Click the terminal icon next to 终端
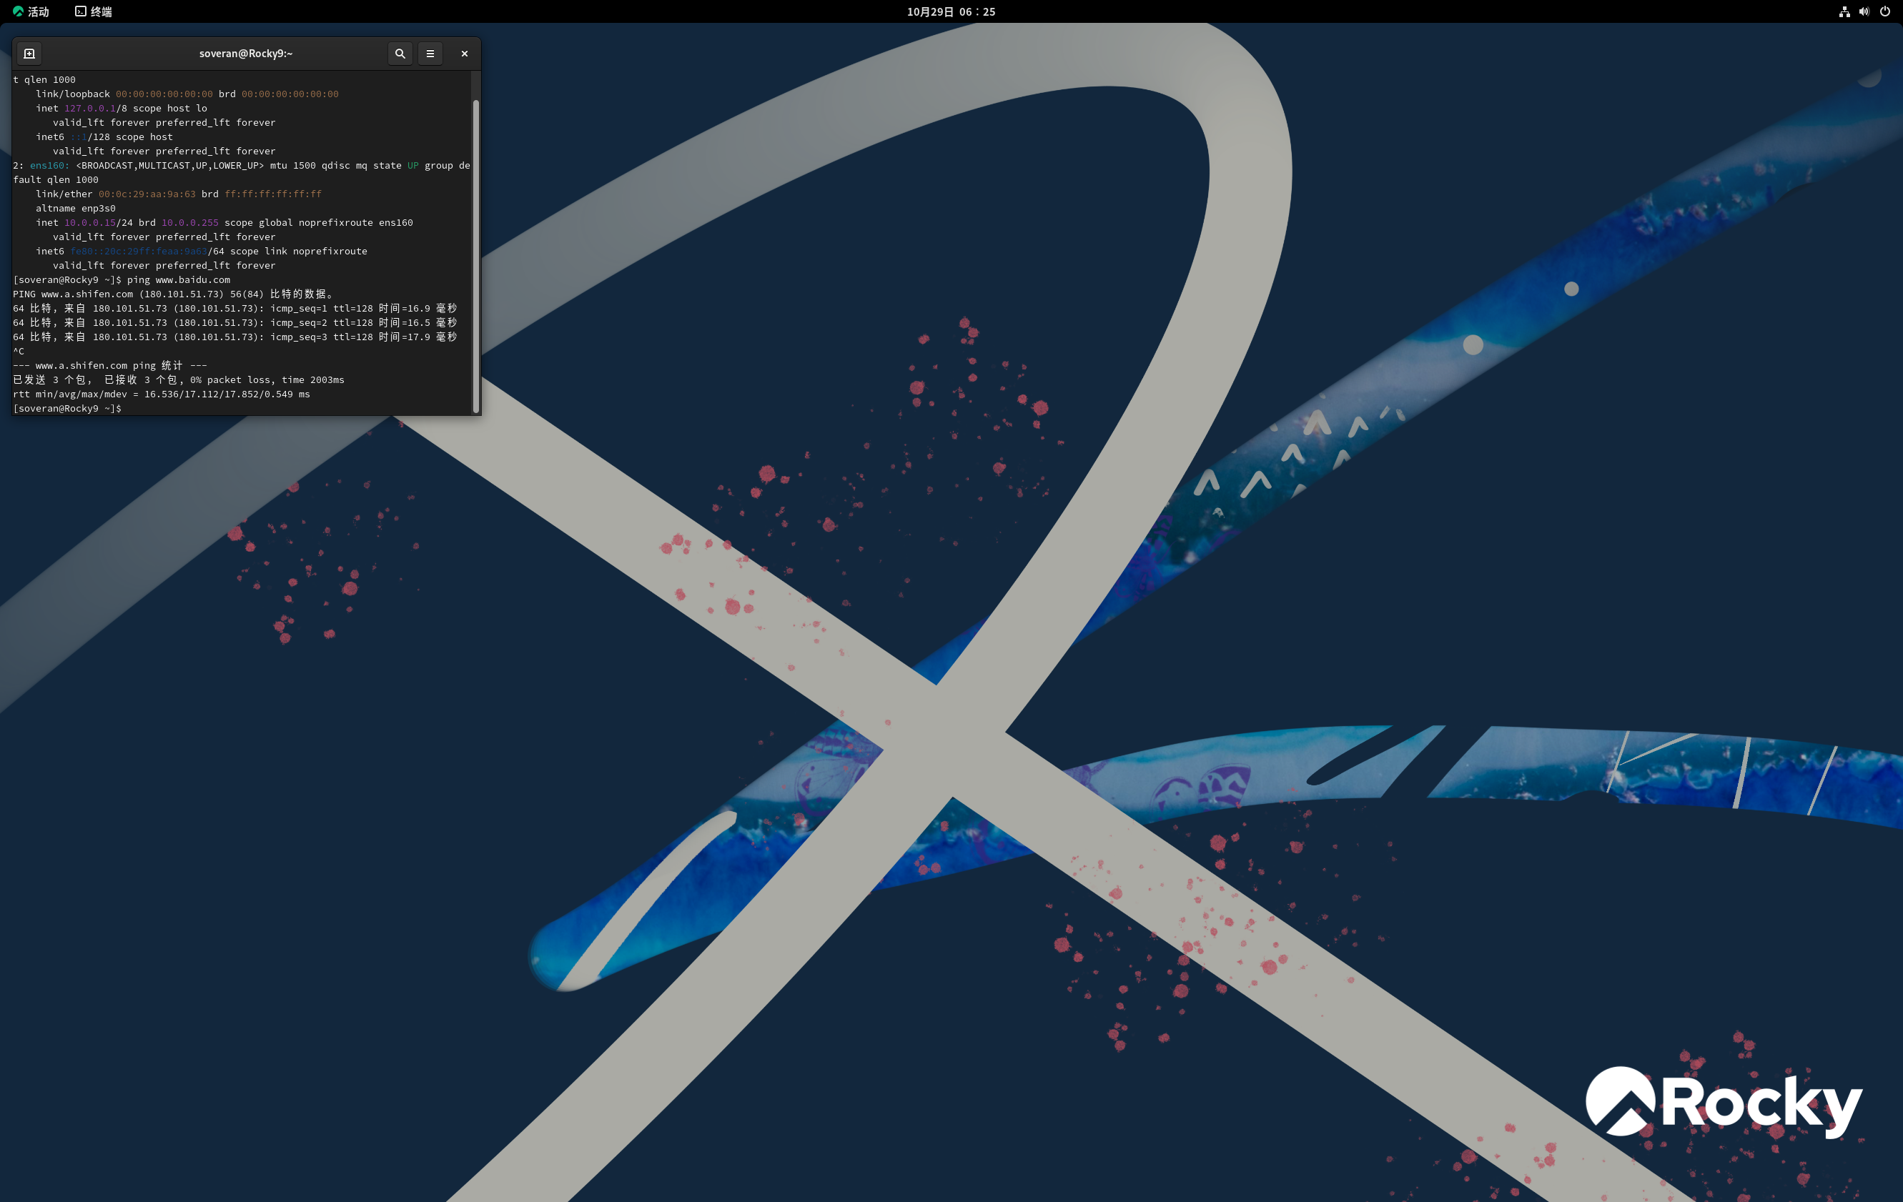 pos(81,12)
